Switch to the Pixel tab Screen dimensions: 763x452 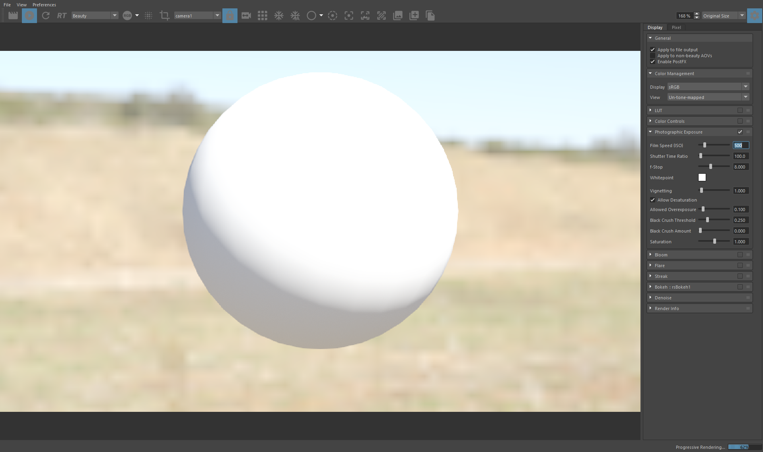coord(676,27)
